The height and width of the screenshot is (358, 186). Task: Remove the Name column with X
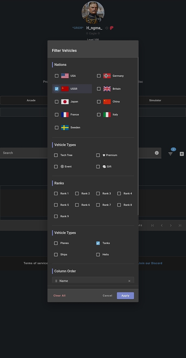[x=129, y=281]
